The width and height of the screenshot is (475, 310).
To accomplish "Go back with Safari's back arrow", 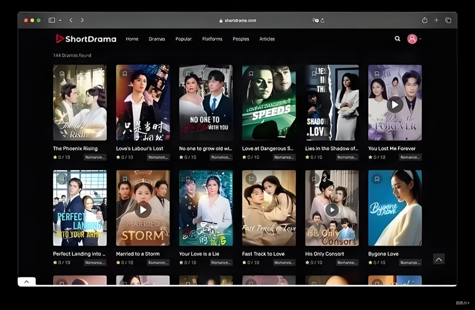I will [x=71, y=20].
